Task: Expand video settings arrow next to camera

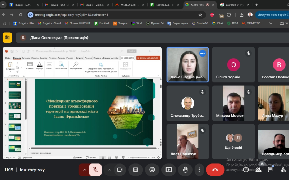Action: click(109, 170)
